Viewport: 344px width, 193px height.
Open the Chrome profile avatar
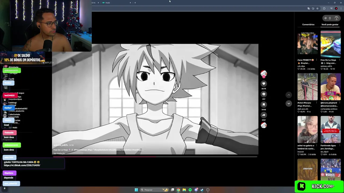coord(336,9)
